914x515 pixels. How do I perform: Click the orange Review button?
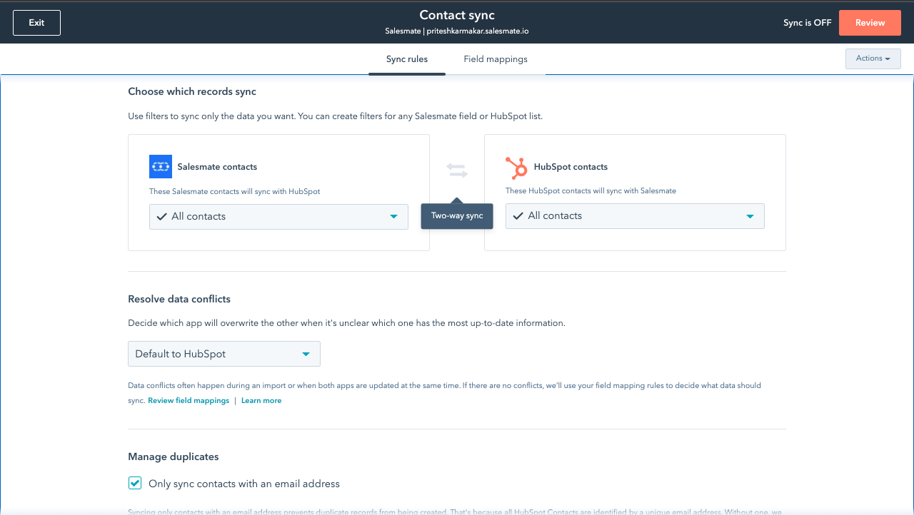pos(870,23)
